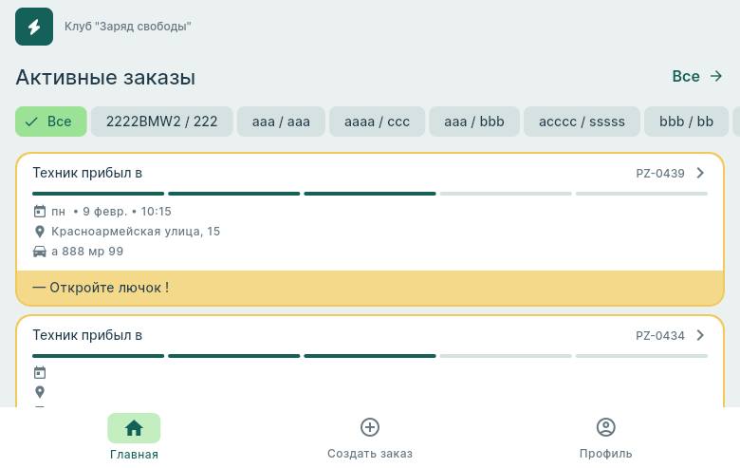Toggle the aaa / aaa filter chip
The image size is (740, 468).
(282, 122)
